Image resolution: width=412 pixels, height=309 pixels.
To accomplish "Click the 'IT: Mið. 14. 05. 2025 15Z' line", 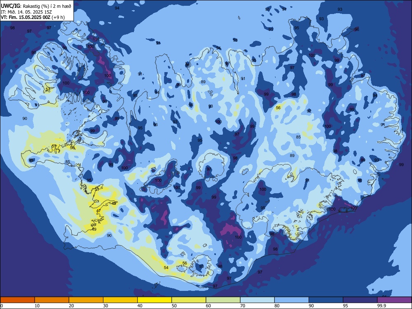I will click(x=26, y=12).
